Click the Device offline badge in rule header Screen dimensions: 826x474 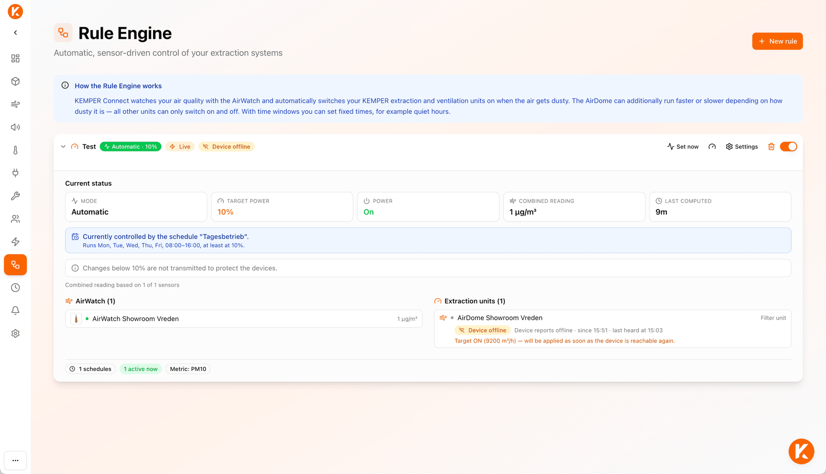tap(227, 147)
